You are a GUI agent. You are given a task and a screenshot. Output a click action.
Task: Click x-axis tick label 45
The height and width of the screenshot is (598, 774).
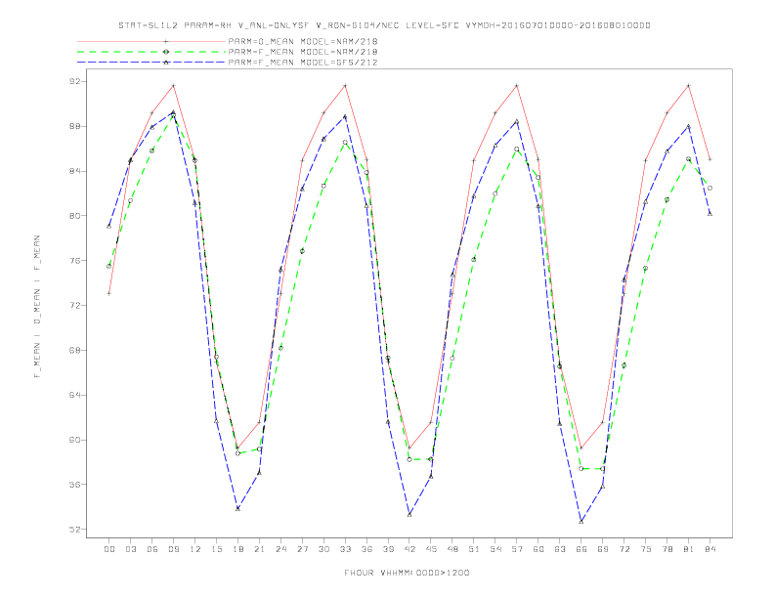(x=431, y=549)
